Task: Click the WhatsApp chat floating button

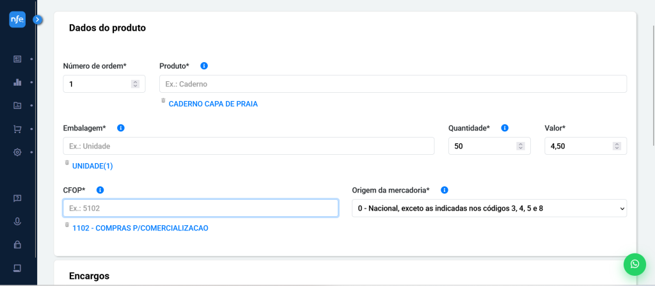Action: 635,264
